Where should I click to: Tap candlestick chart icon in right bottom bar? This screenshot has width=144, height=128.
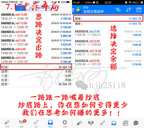(x=91, y=123)
